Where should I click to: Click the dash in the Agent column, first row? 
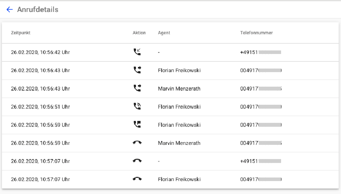tap(158, 52)
